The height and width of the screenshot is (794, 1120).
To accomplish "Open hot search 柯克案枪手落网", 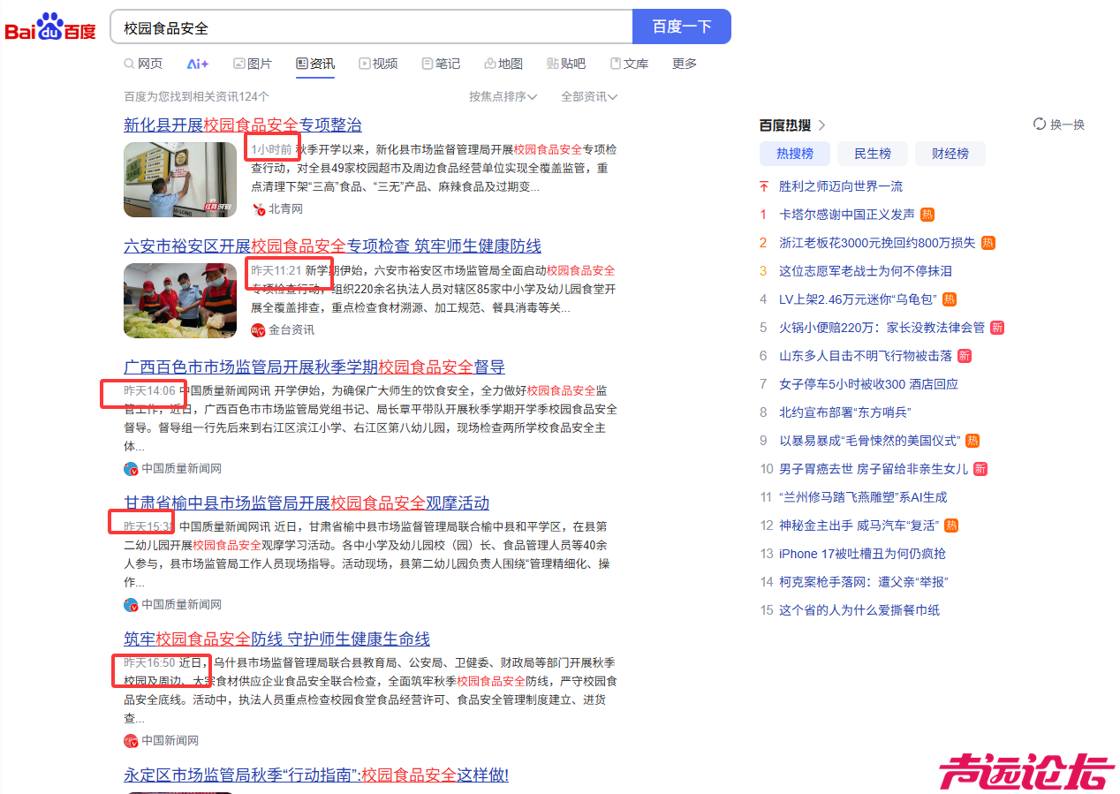I will [863, 582].
